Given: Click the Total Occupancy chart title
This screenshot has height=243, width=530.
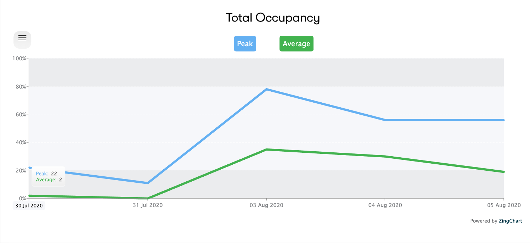Looking at the screenshot, I should click(272, 18).
